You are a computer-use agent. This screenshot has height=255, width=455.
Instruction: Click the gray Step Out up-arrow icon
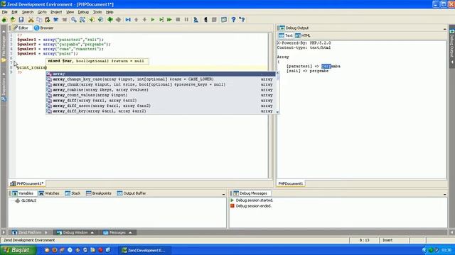pos(136,20)
